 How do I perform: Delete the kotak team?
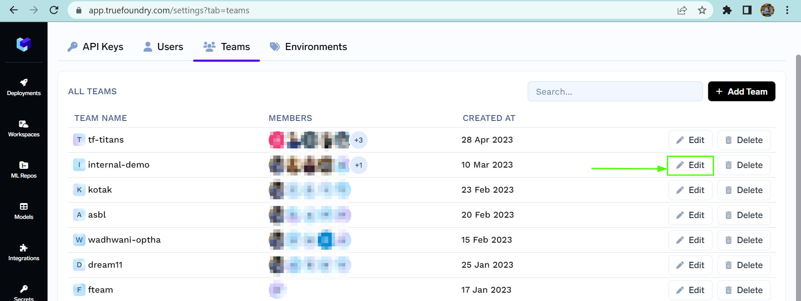744,190
